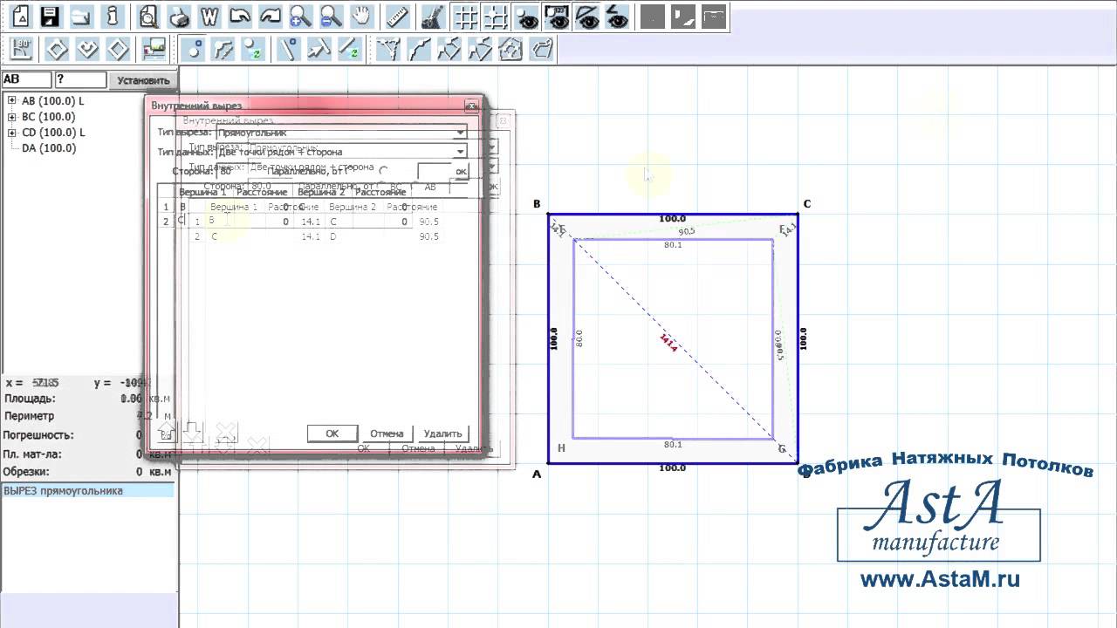Viewport: 1117px width, 628px height.
Task: Select the arrow line tool
Action: coord(319,48)
